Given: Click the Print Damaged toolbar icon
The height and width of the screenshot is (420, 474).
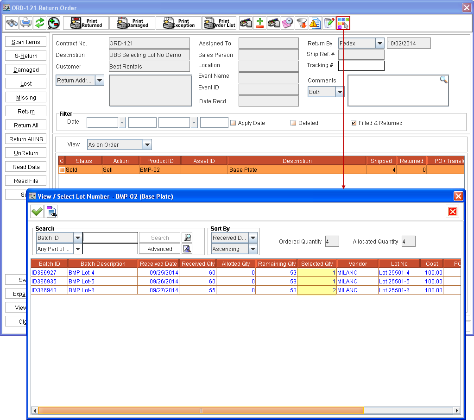Looking at the screenshot, I should click(132, 22).
